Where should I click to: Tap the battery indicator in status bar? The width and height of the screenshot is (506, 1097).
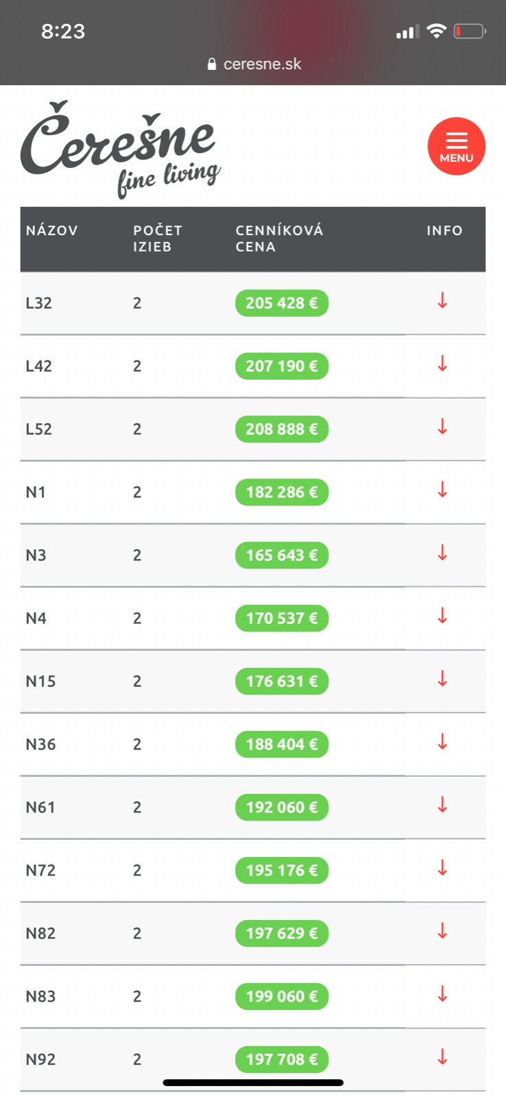pyautogui.click(x=469, y=32)
